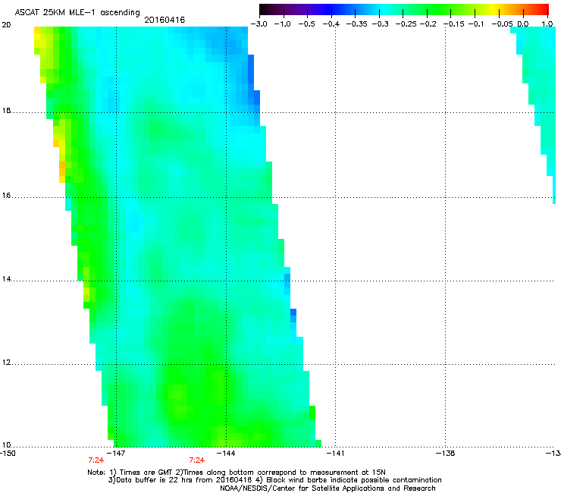Click the 'Data buffer is 22 hrs' note
Viewport: 561px width, 493px height.
(x=274, y=480)
